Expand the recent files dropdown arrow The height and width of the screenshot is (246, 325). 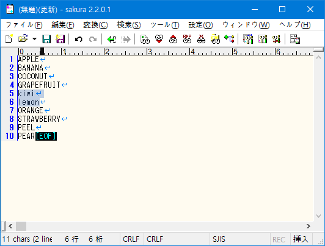[34, 39]
